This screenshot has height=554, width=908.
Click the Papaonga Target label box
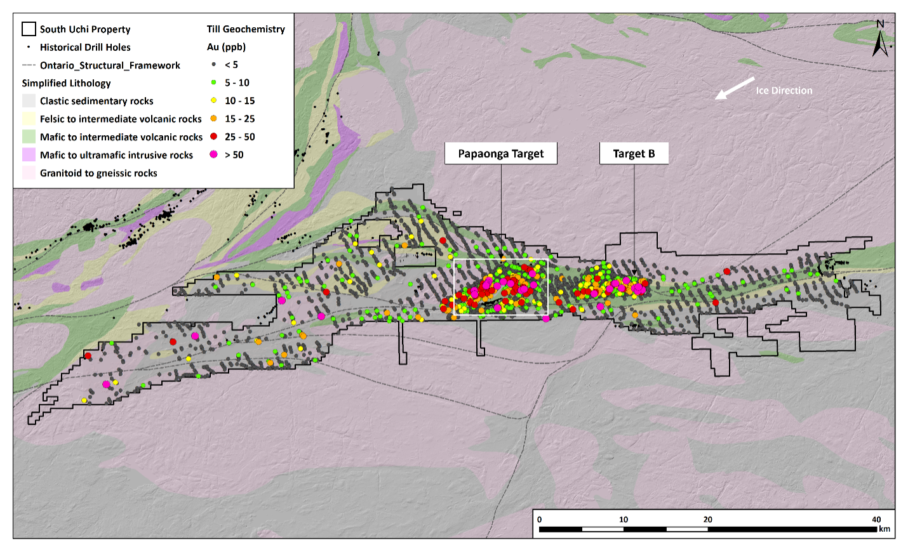501,154
